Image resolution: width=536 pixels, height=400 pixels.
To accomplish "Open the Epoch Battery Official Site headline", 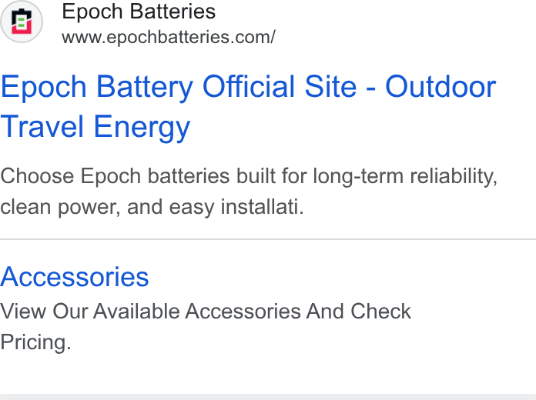I will point(248,106).
